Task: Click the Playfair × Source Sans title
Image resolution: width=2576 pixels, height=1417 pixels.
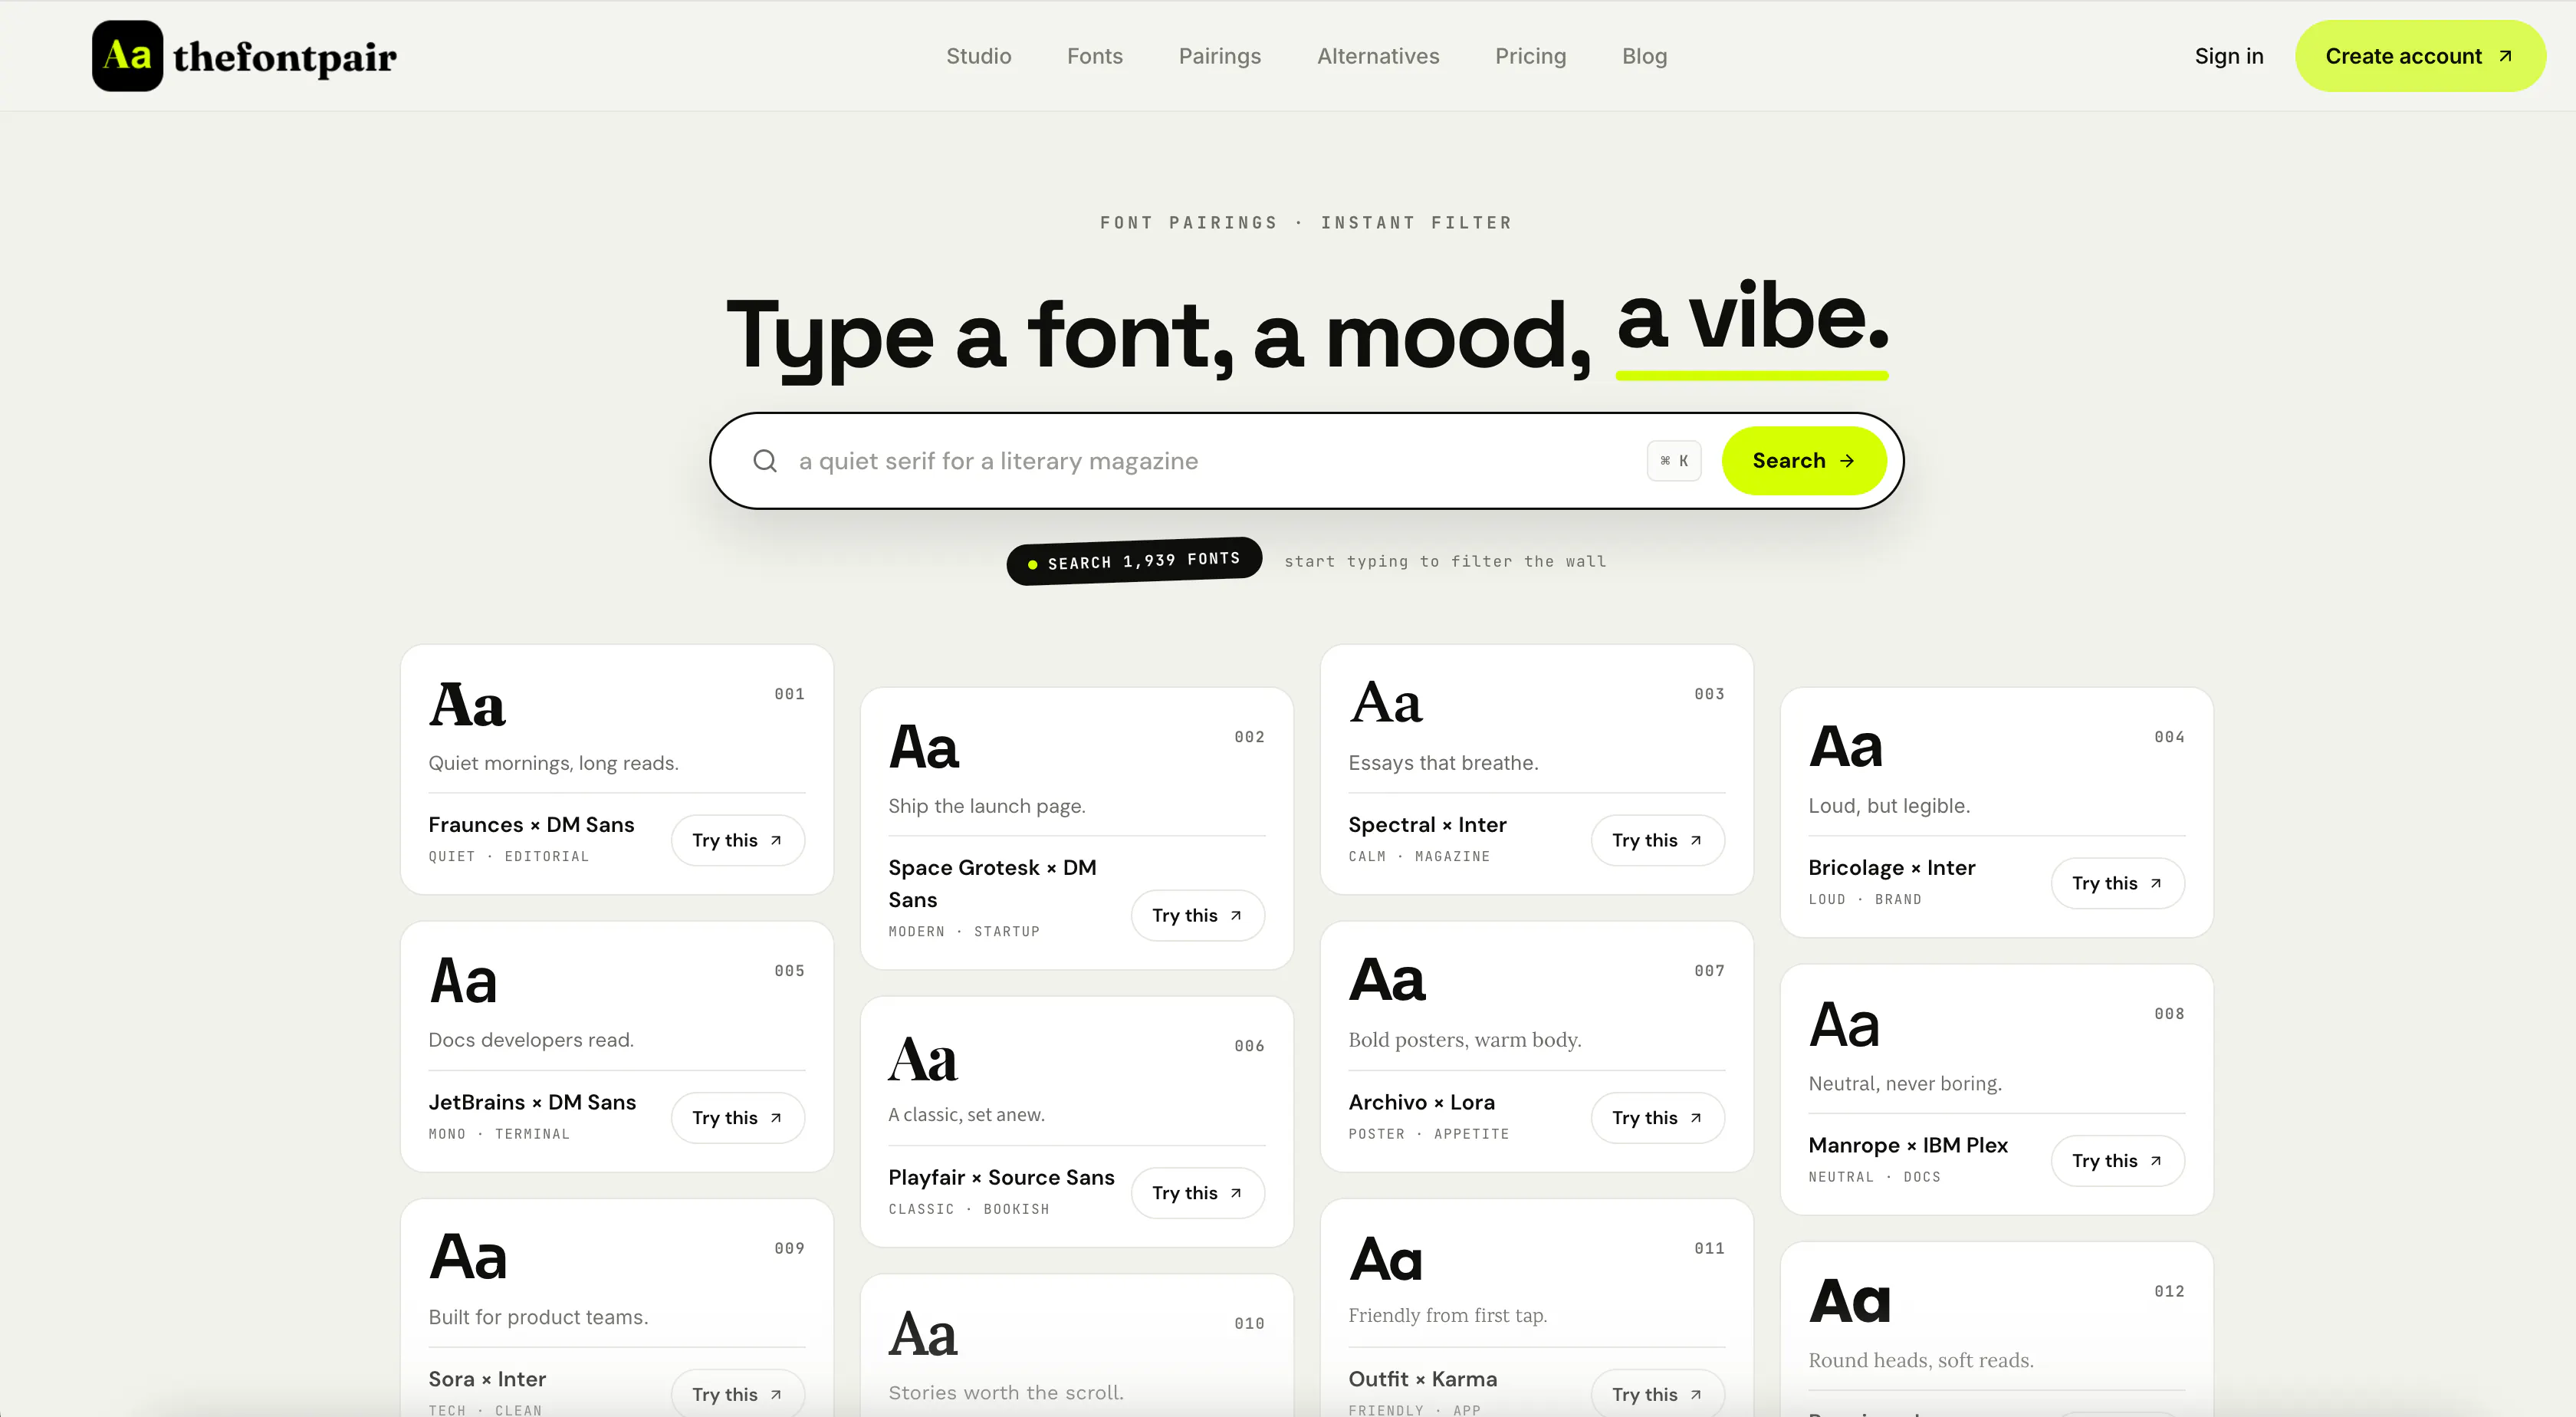Action: (x=1001, y=1177)
